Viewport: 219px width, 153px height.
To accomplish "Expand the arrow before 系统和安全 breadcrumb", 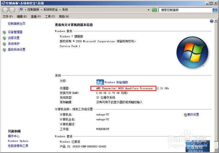I will [x=41, y=10].
